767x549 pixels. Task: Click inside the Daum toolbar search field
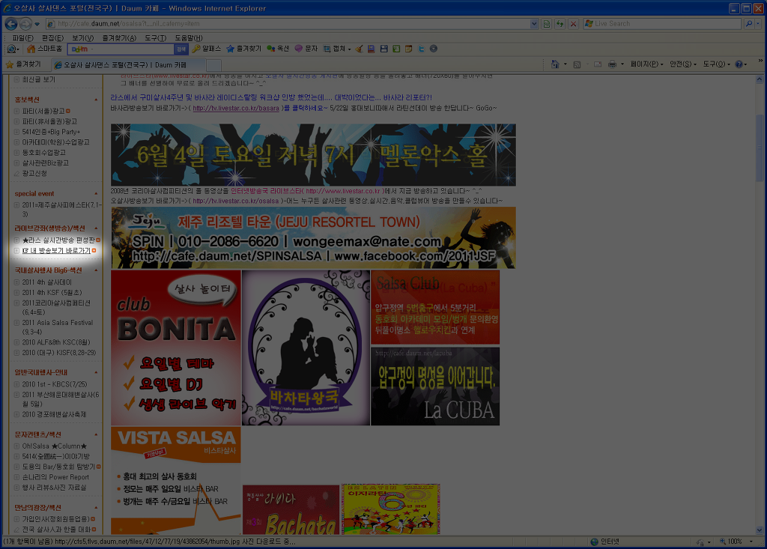[121, 49]
